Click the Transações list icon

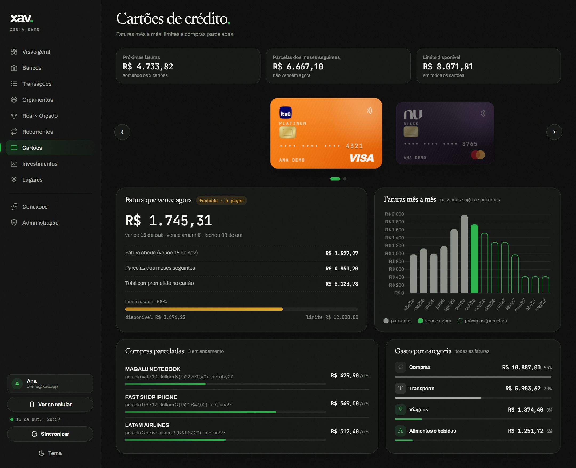[x=14, y=83]
